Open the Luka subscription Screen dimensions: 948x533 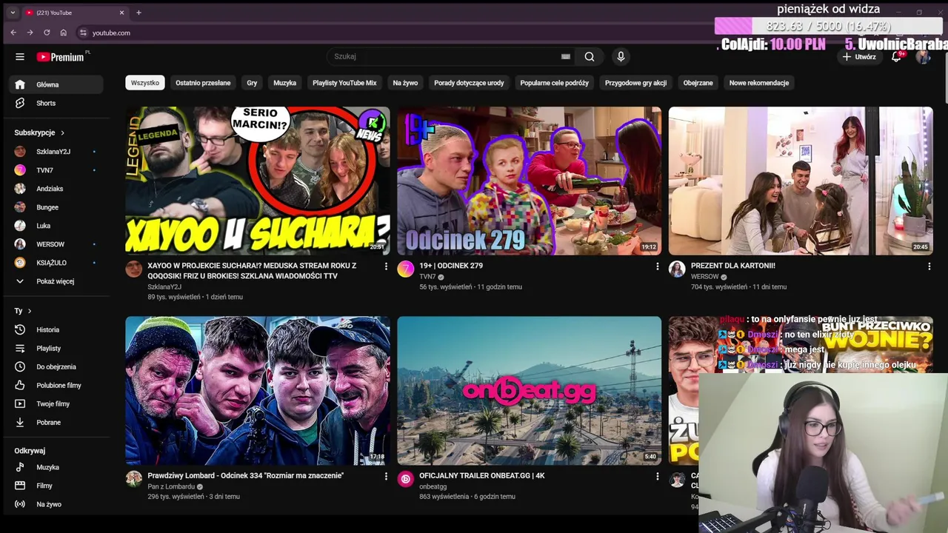click(56, 226)
